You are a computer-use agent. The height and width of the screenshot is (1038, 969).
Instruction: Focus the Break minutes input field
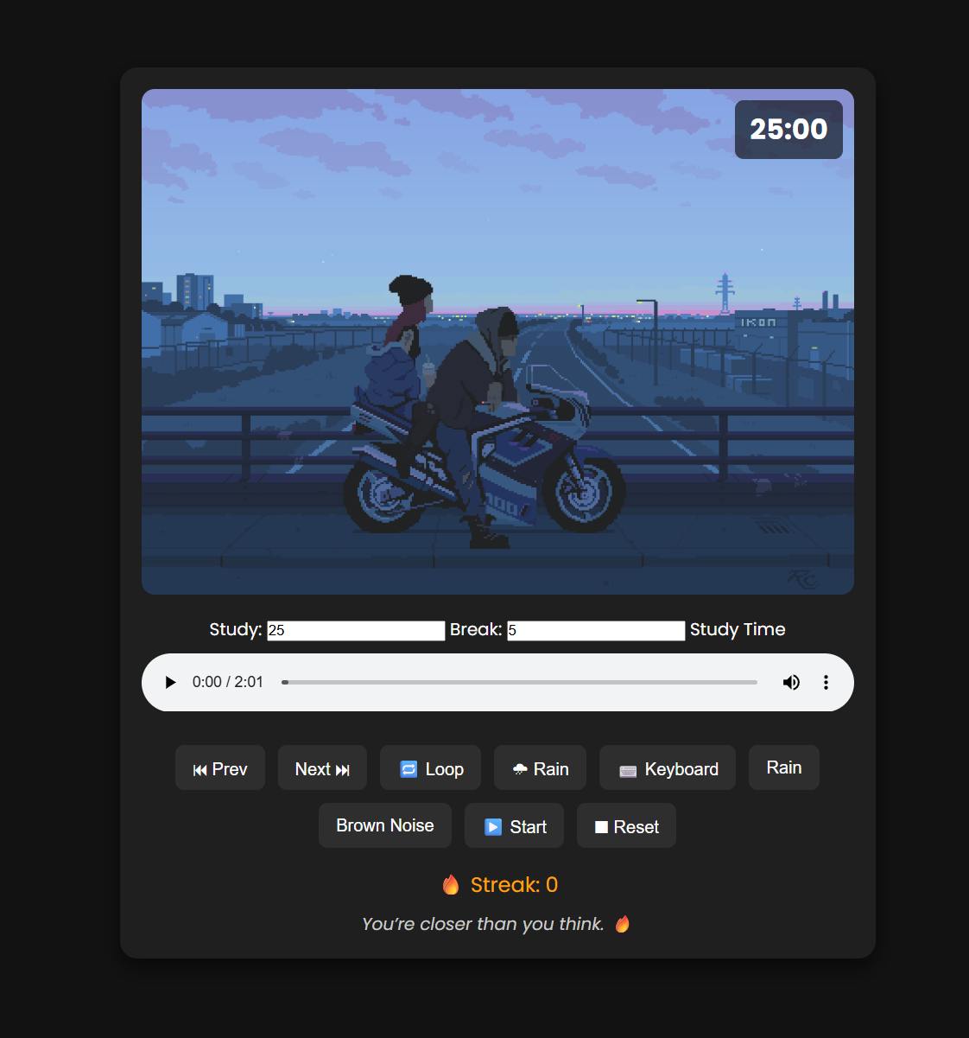[596, 630]
